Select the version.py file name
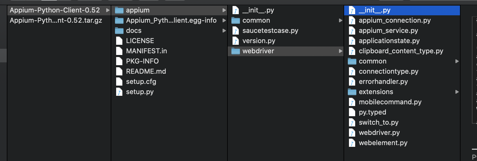477x161 pixels. (259, 41)
